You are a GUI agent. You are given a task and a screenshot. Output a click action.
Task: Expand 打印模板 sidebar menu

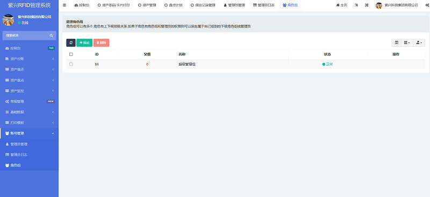click(x=29, y=123)
